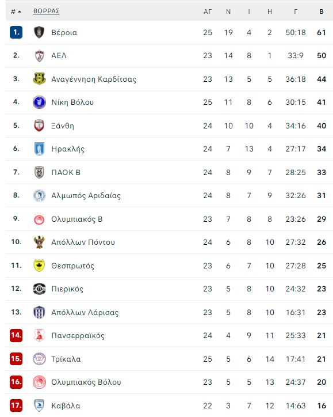This screenshot has width=333, height=417.
Task: Click the Πιερικός black round logo
Action: pyautogui.click(x=39, y=289)
